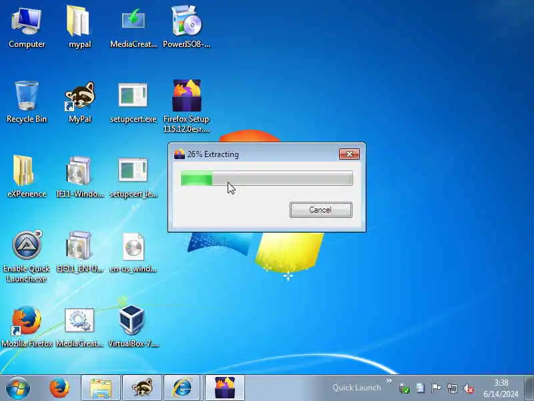The width and height of the screenshot is (534, 401).
Task: Select the MediaCreat... icon in top row
Action: point(133,28)
